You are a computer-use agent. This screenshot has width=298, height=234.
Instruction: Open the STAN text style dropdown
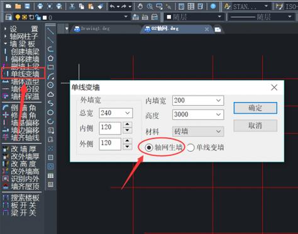pyautogui.click(x=266, y=6)
